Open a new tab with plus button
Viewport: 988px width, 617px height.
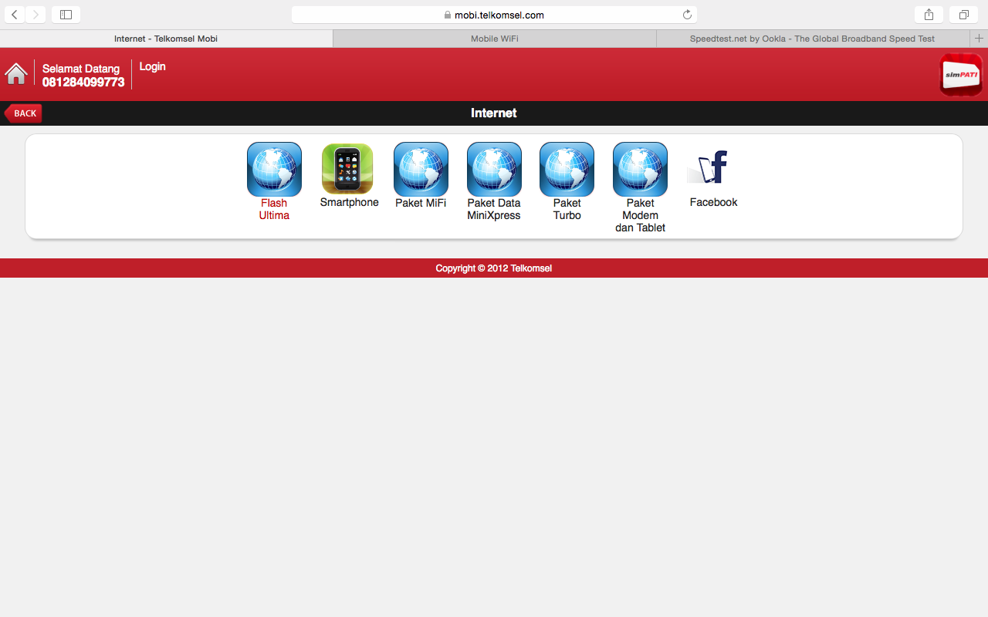pyautogui.click(x=979, y=39)
